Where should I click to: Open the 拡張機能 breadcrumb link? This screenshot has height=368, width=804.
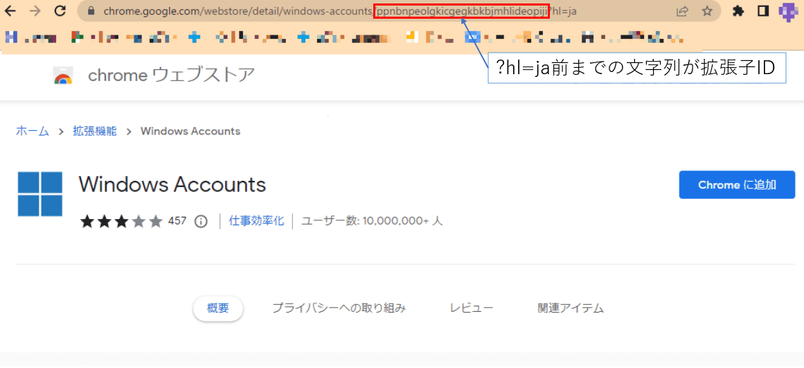tap(94, 131)
